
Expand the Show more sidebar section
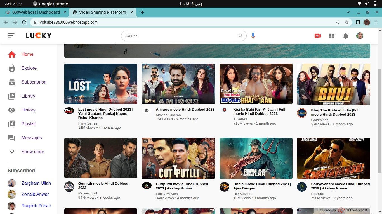pyautogui.click(x=32, y=152)
